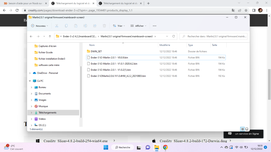Screen dimensions: 271x152
Task: Sort by the Type column header
Action: coord(191,45)
